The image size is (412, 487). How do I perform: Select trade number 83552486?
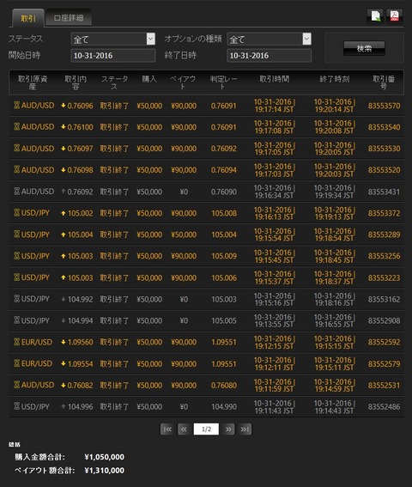click(x=384, y=406)
